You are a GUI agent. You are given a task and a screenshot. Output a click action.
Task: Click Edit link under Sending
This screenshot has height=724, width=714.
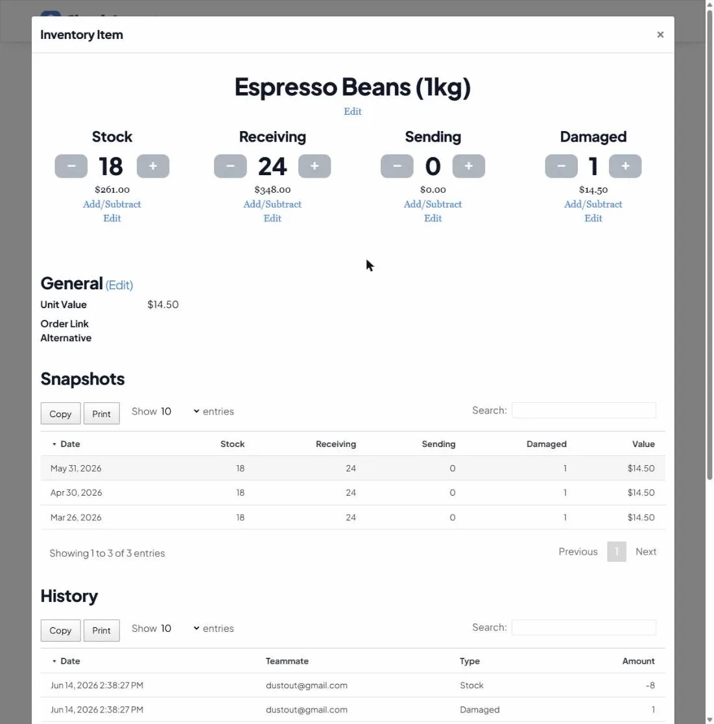tap(433, 219)
